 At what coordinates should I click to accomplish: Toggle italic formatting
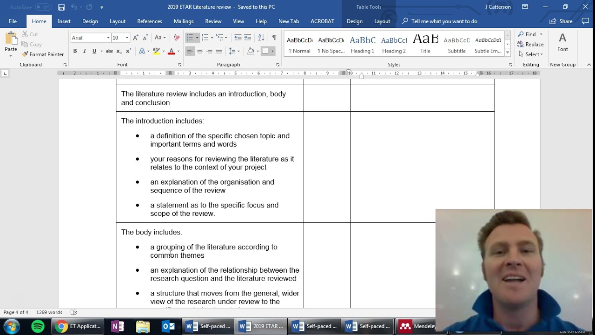pyautogui.click(x=85, y=51)
